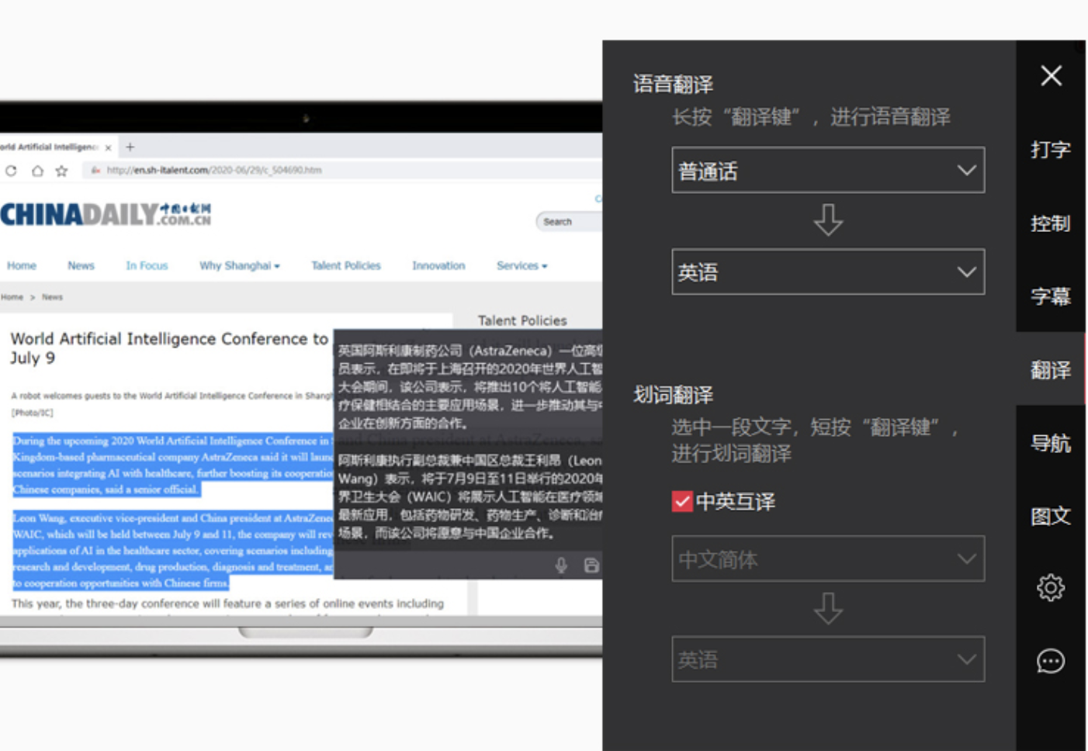1088x751 pixels.
Task: Open the 英语 target language dropdown under voice translation
Action: [827, 272]
